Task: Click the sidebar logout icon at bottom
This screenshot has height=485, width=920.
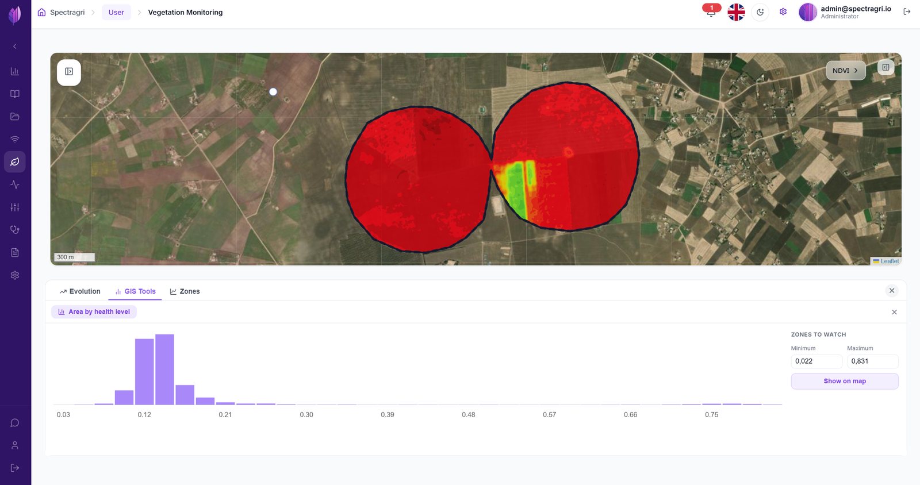Action: [x=15, y=468]
